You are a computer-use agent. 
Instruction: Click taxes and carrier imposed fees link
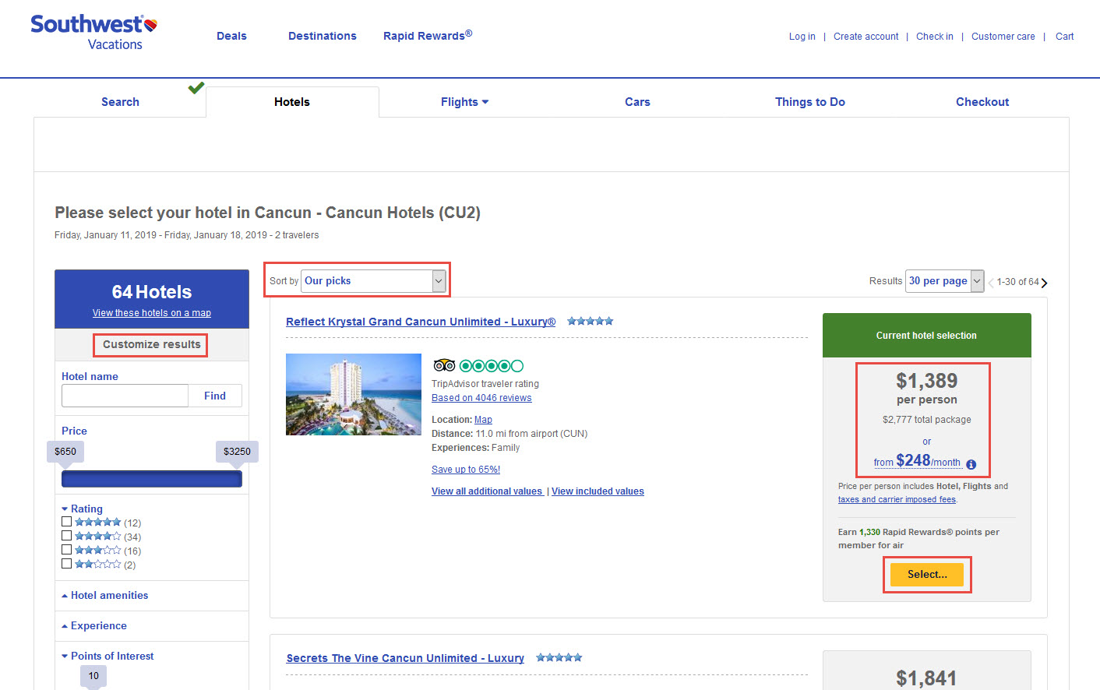coord(897,500)
